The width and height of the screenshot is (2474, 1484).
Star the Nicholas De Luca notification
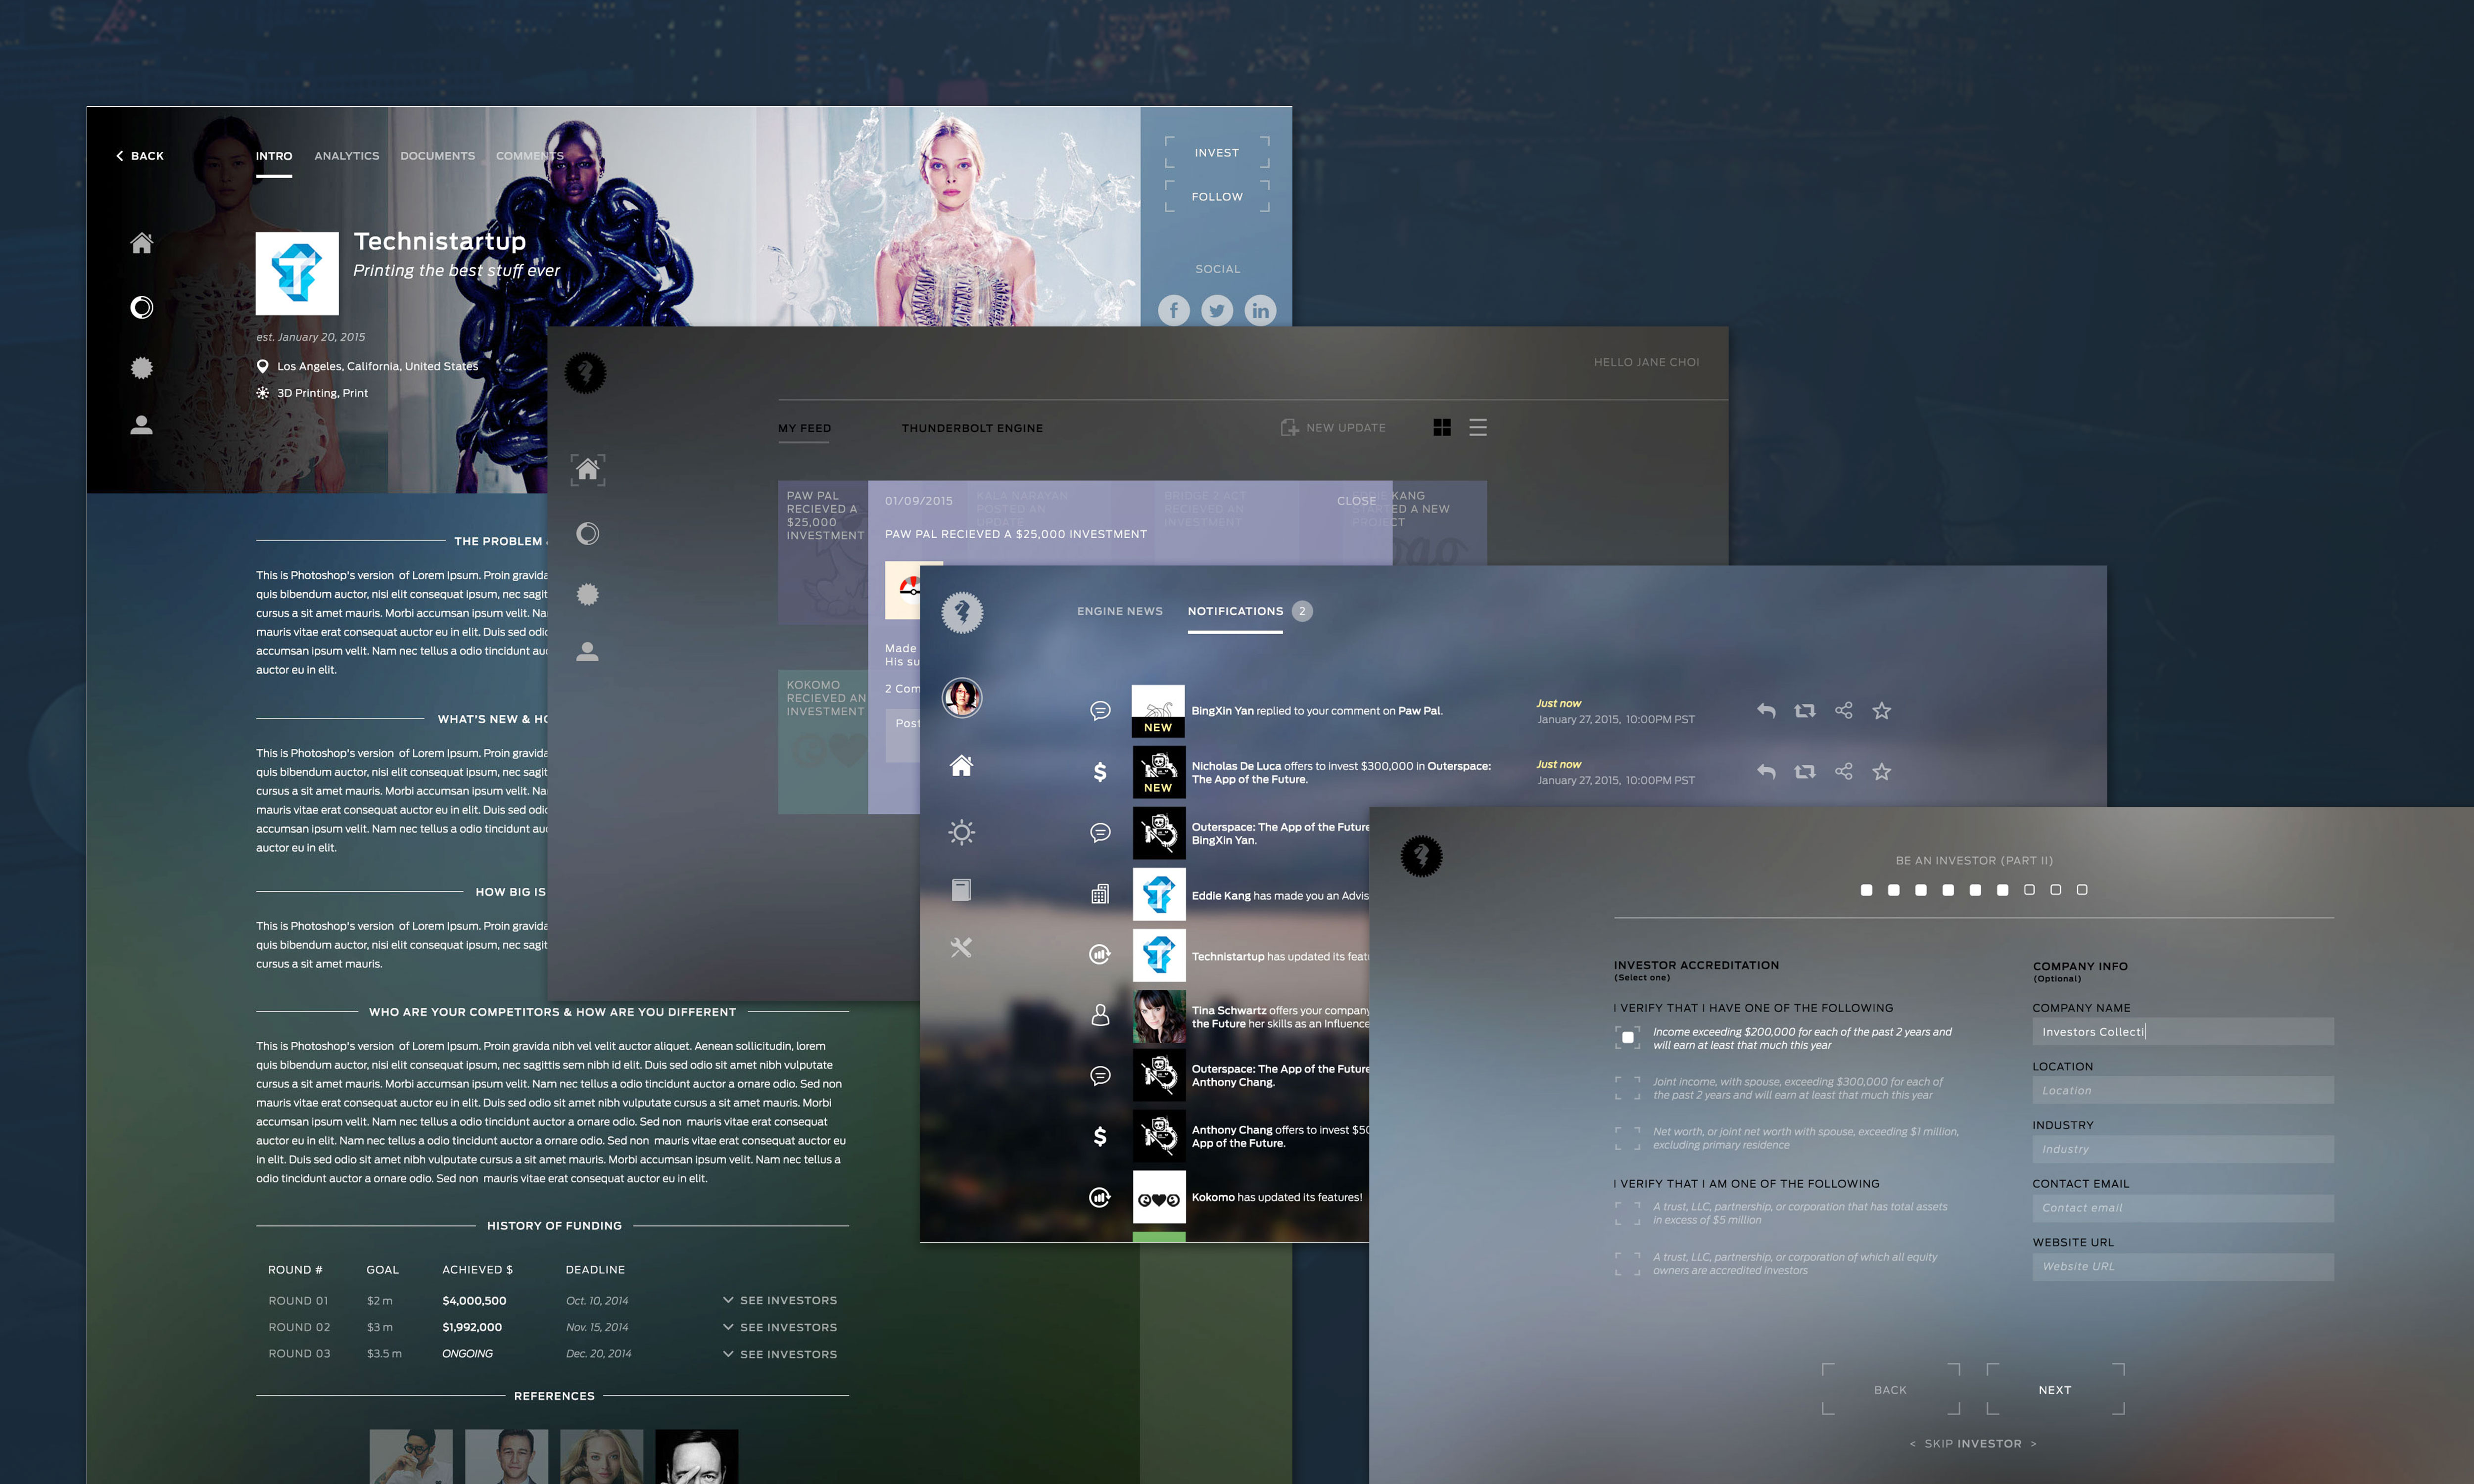coord(1881,772)
